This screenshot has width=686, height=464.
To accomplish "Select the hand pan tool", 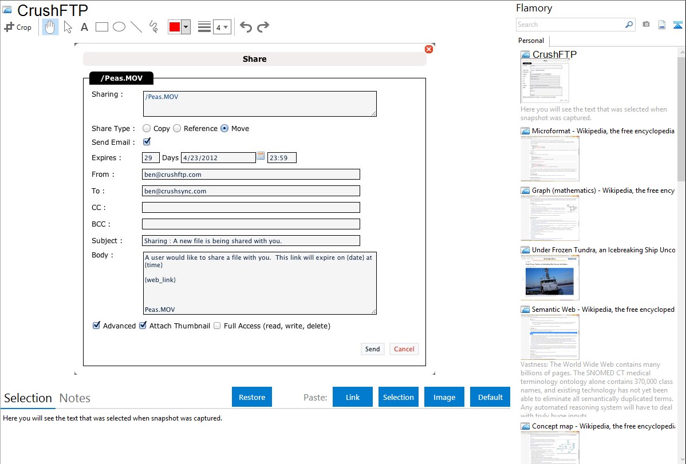I will point(50,27).
